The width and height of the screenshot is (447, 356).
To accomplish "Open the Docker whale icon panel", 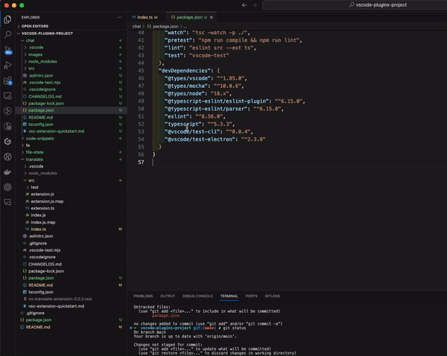I will 7,171.
